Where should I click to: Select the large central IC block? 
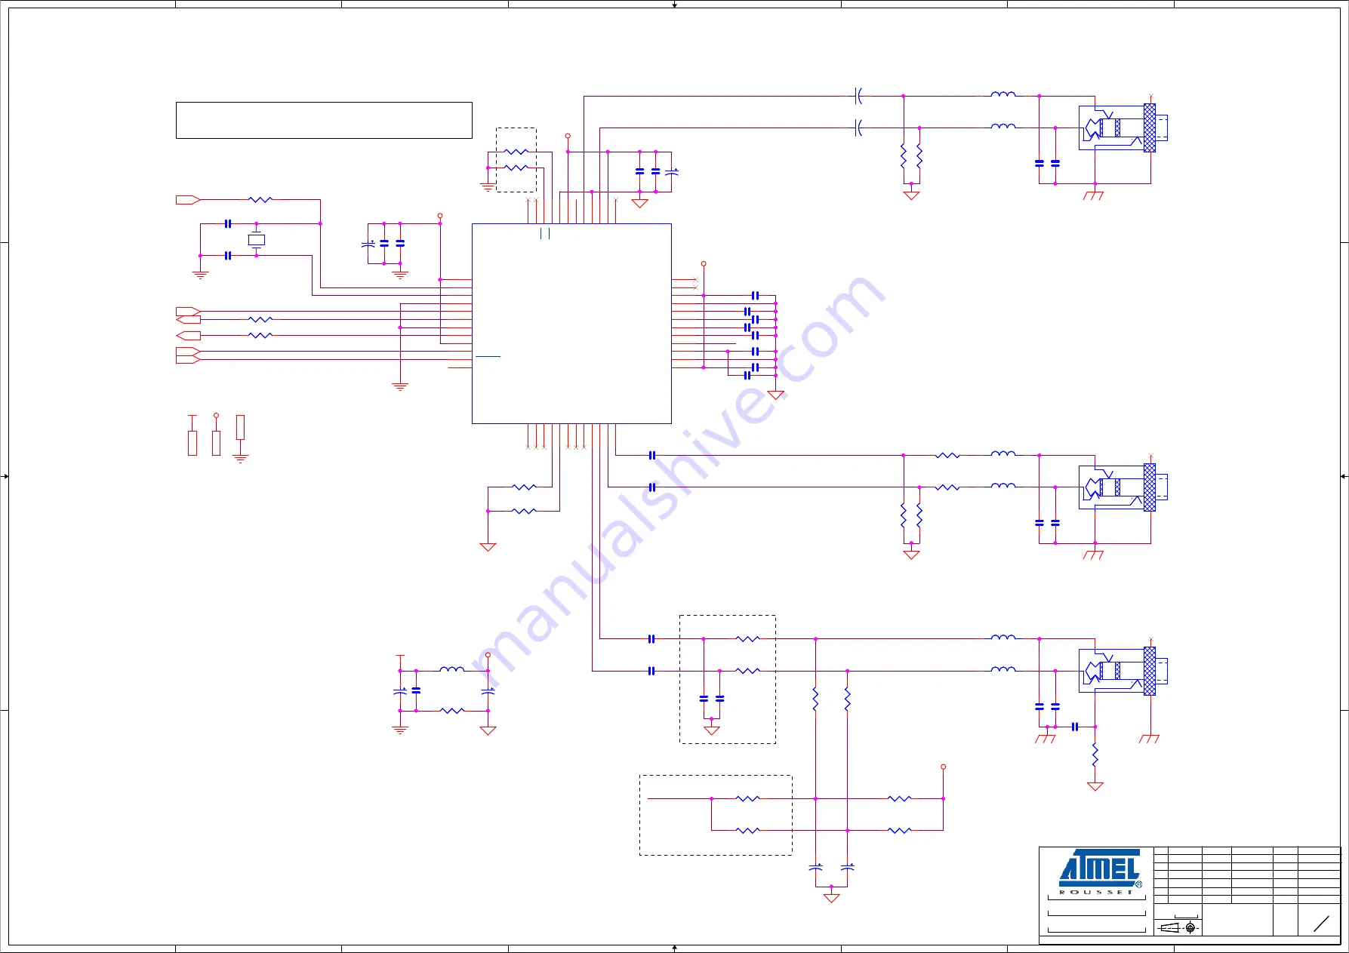point(571,323)
